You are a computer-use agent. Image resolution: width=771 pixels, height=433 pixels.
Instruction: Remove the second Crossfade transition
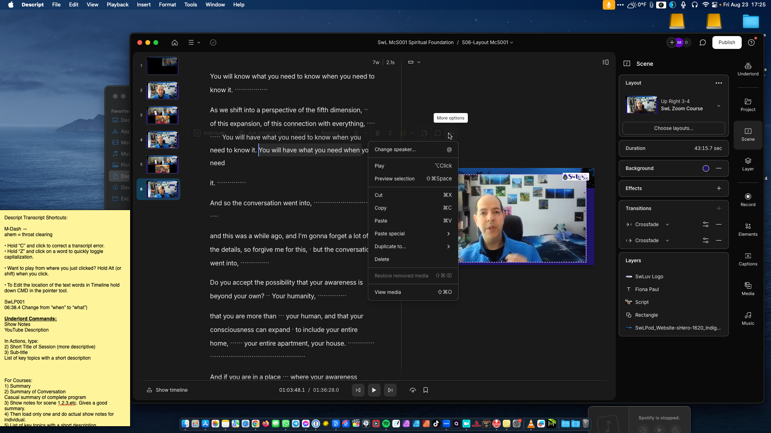click(719, 241)
